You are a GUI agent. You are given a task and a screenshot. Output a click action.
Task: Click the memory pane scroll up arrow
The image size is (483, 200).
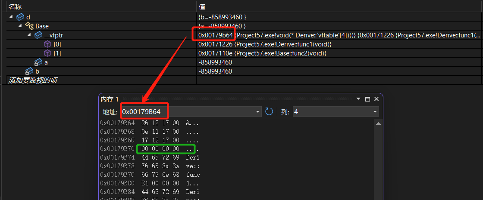point(378,123)
